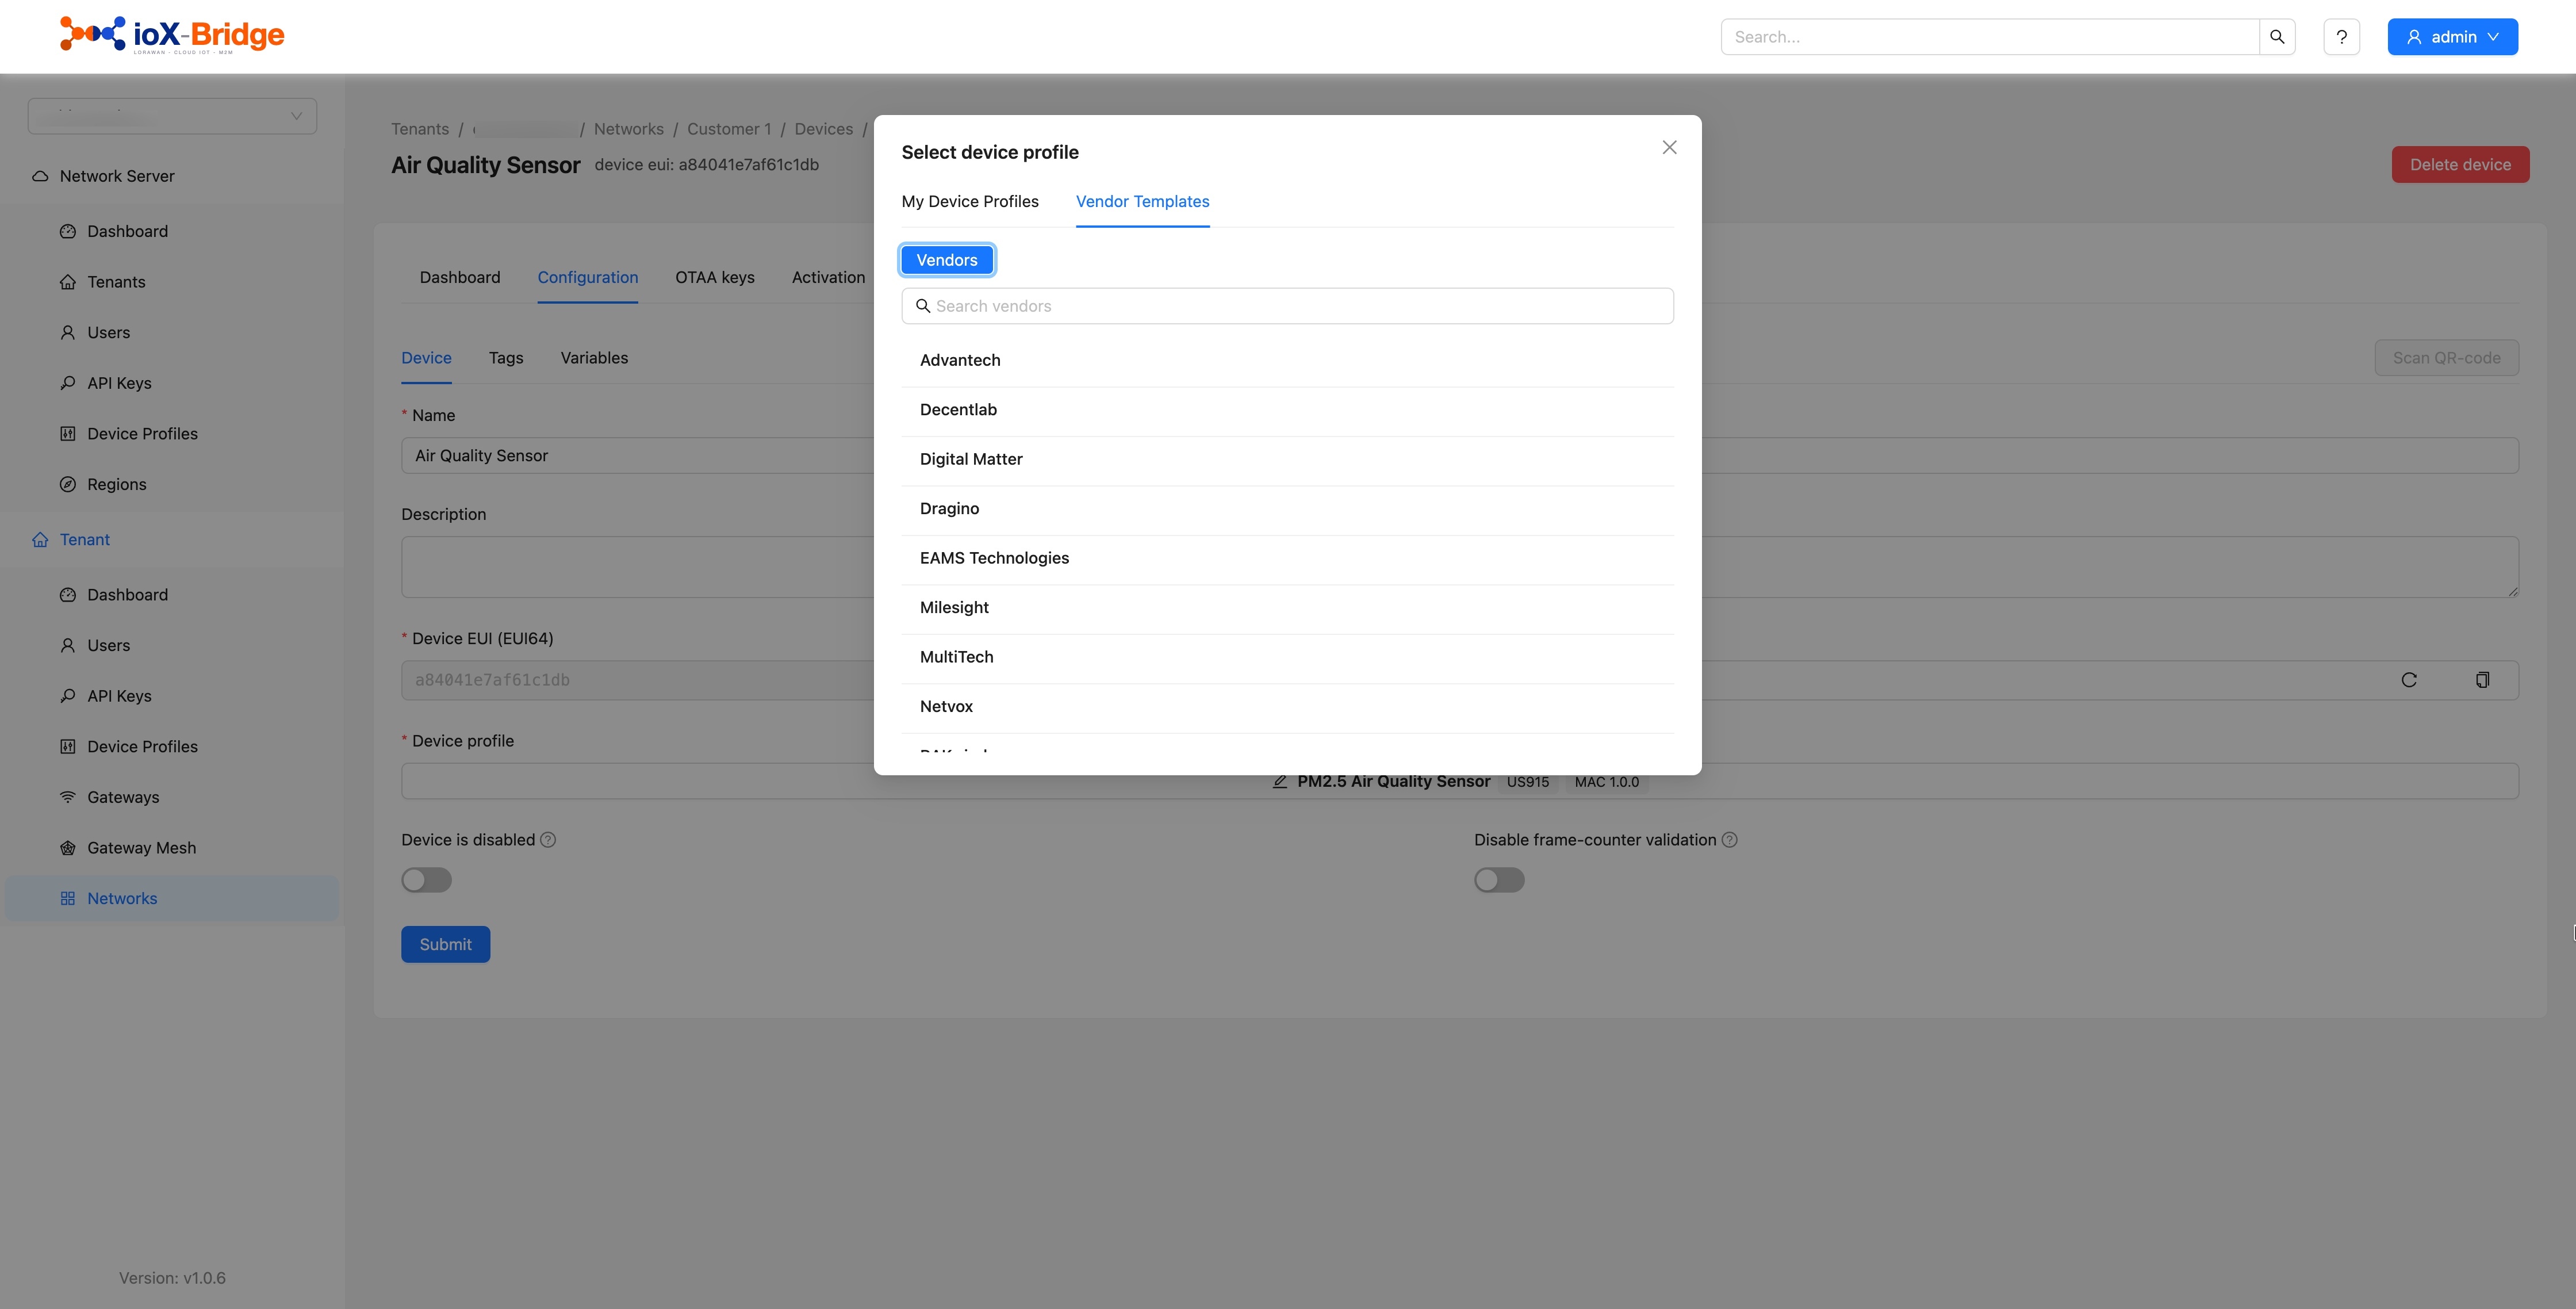Viewport: 2576px width, 1309px height.
Task: Open Network Server API Keys icon
Action: point(68,383)
